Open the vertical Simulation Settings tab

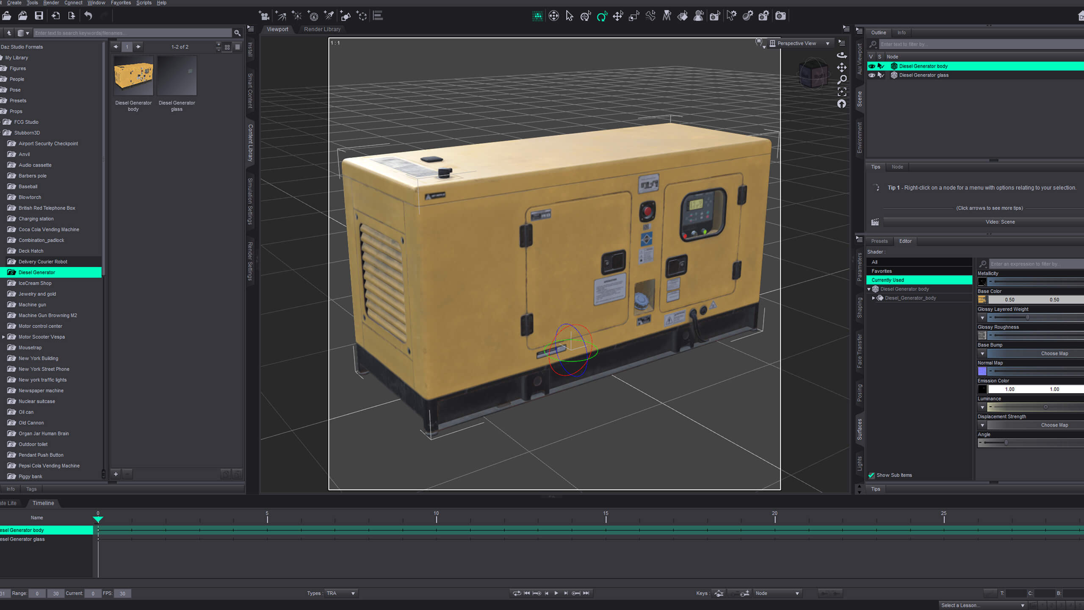click(x=250, y=201)
